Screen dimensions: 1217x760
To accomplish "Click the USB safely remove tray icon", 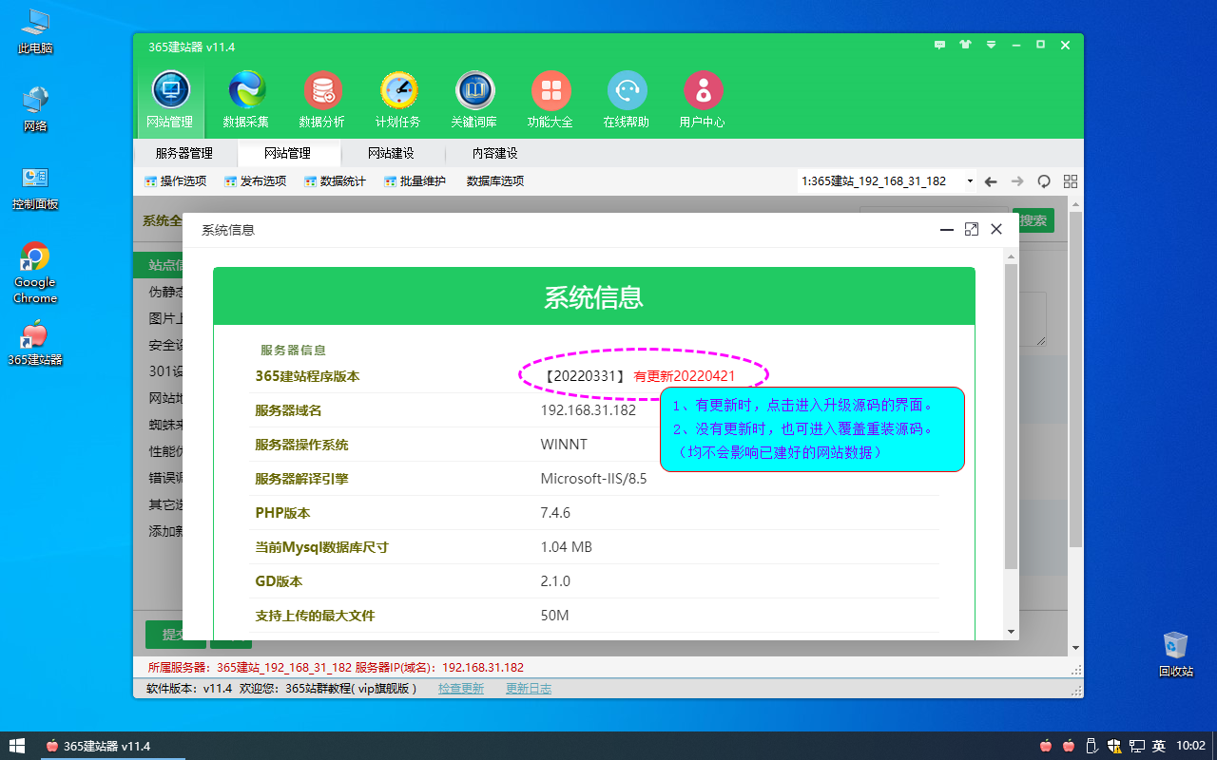I will click(1093, 746).
